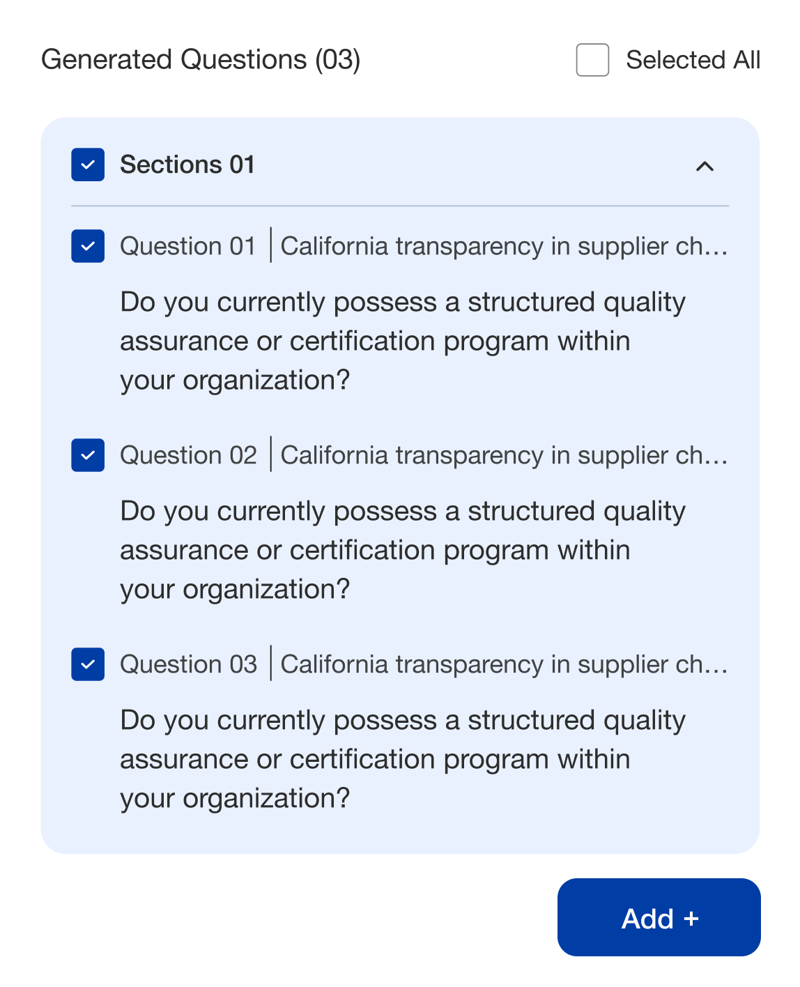Image resolution: width=800 pixels, height=987 pixels.
Task: Select the question text under Question 03
Action: pos(402,759)
